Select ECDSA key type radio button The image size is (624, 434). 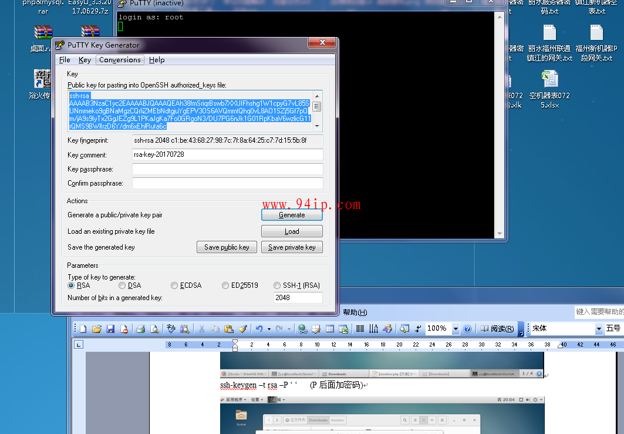(x=174, y=285)
